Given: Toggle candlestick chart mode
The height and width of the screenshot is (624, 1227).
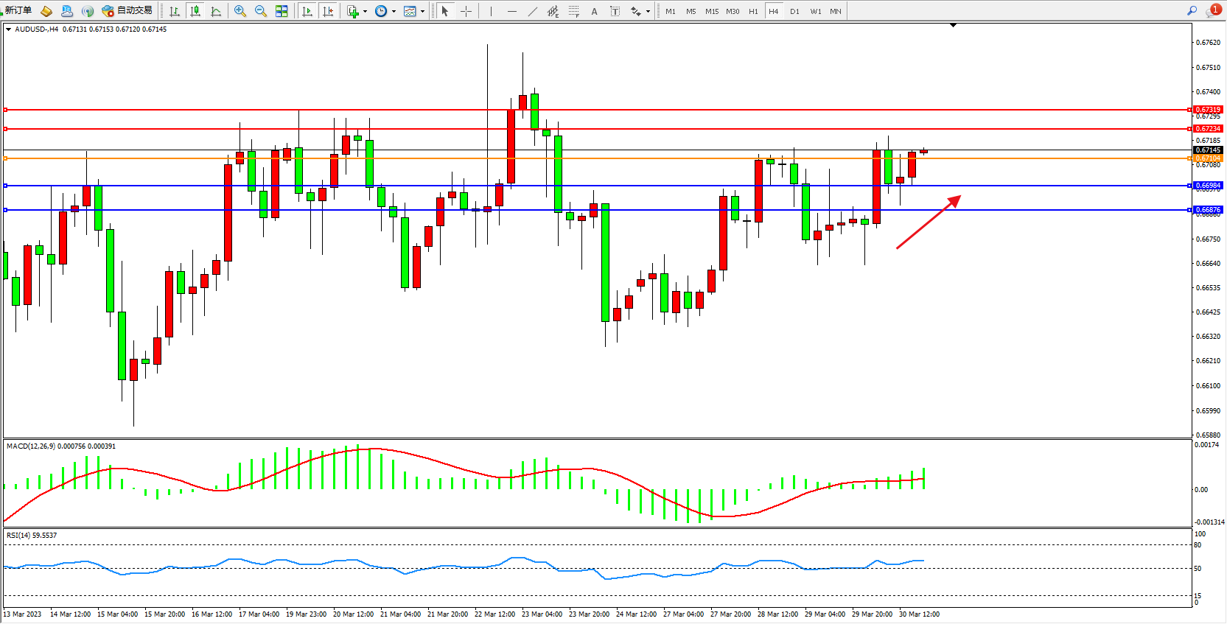Looking at the screenshot, I should pyautogui.click(x=195, y=11).
